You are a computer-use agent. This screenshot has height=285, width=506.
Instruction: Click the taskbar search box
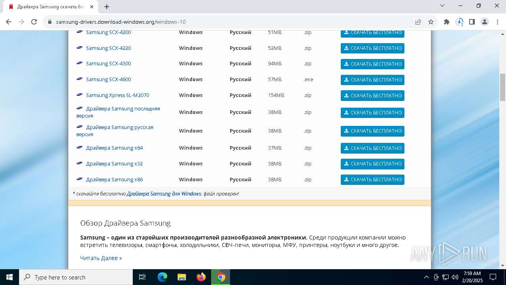(x=76, y=277)
